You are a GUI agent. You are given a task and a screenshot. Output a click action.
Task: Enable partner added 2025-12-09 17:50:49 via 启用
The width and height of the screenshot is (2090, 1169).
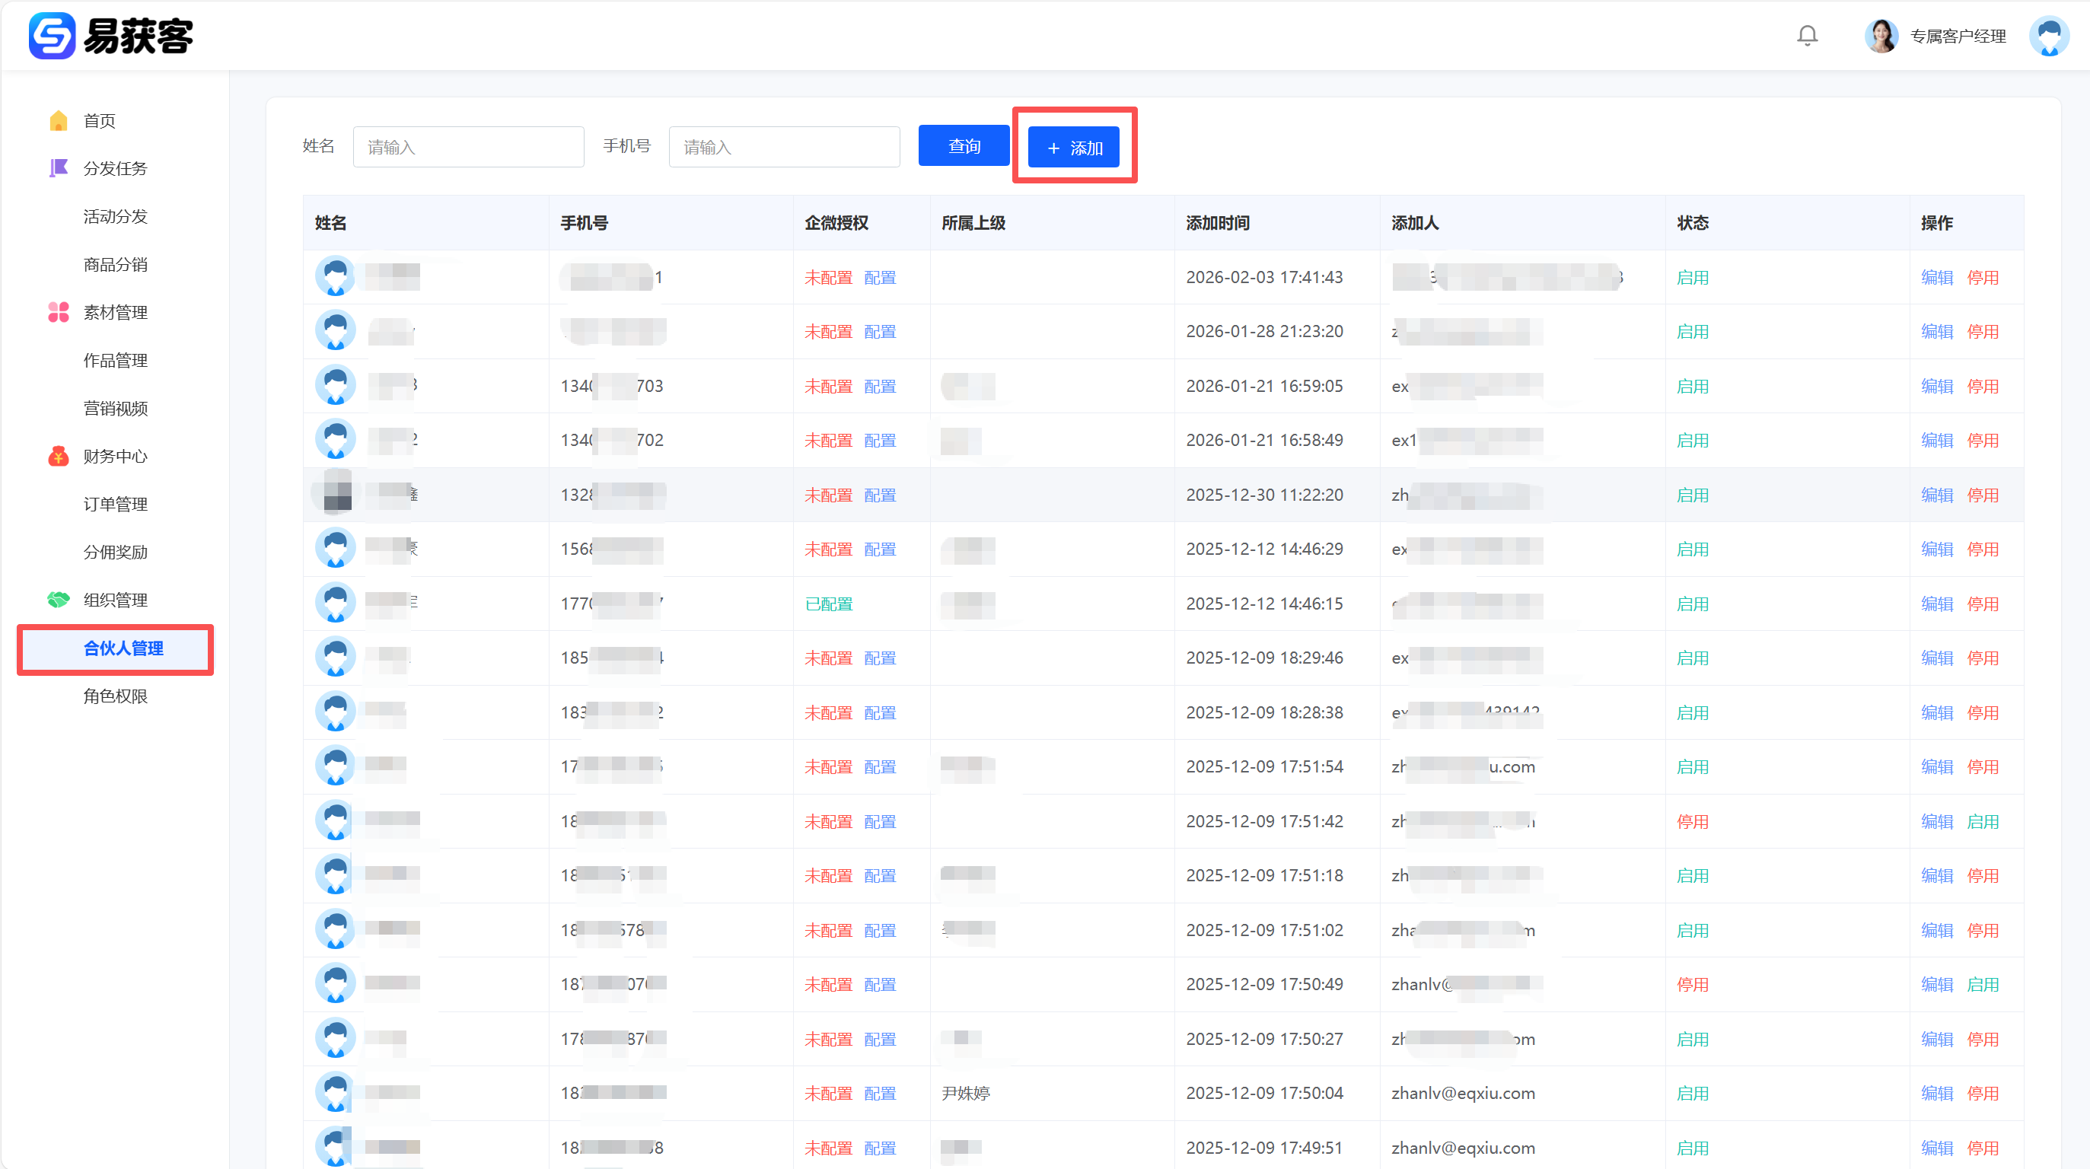point(1982,985)
